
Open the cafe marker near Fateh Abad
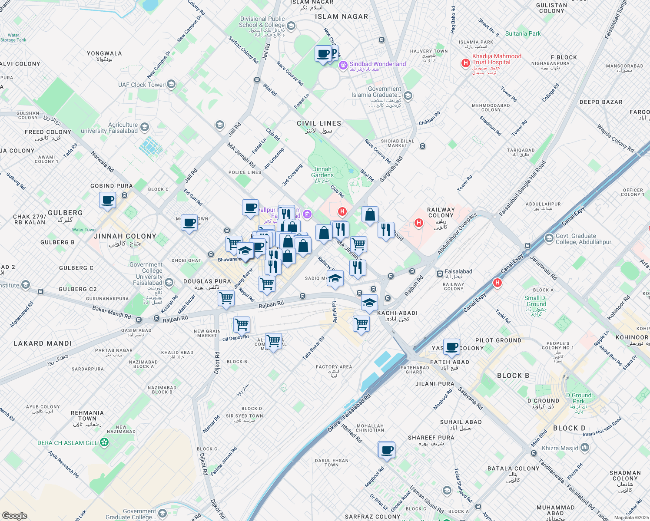pos(451,347)
